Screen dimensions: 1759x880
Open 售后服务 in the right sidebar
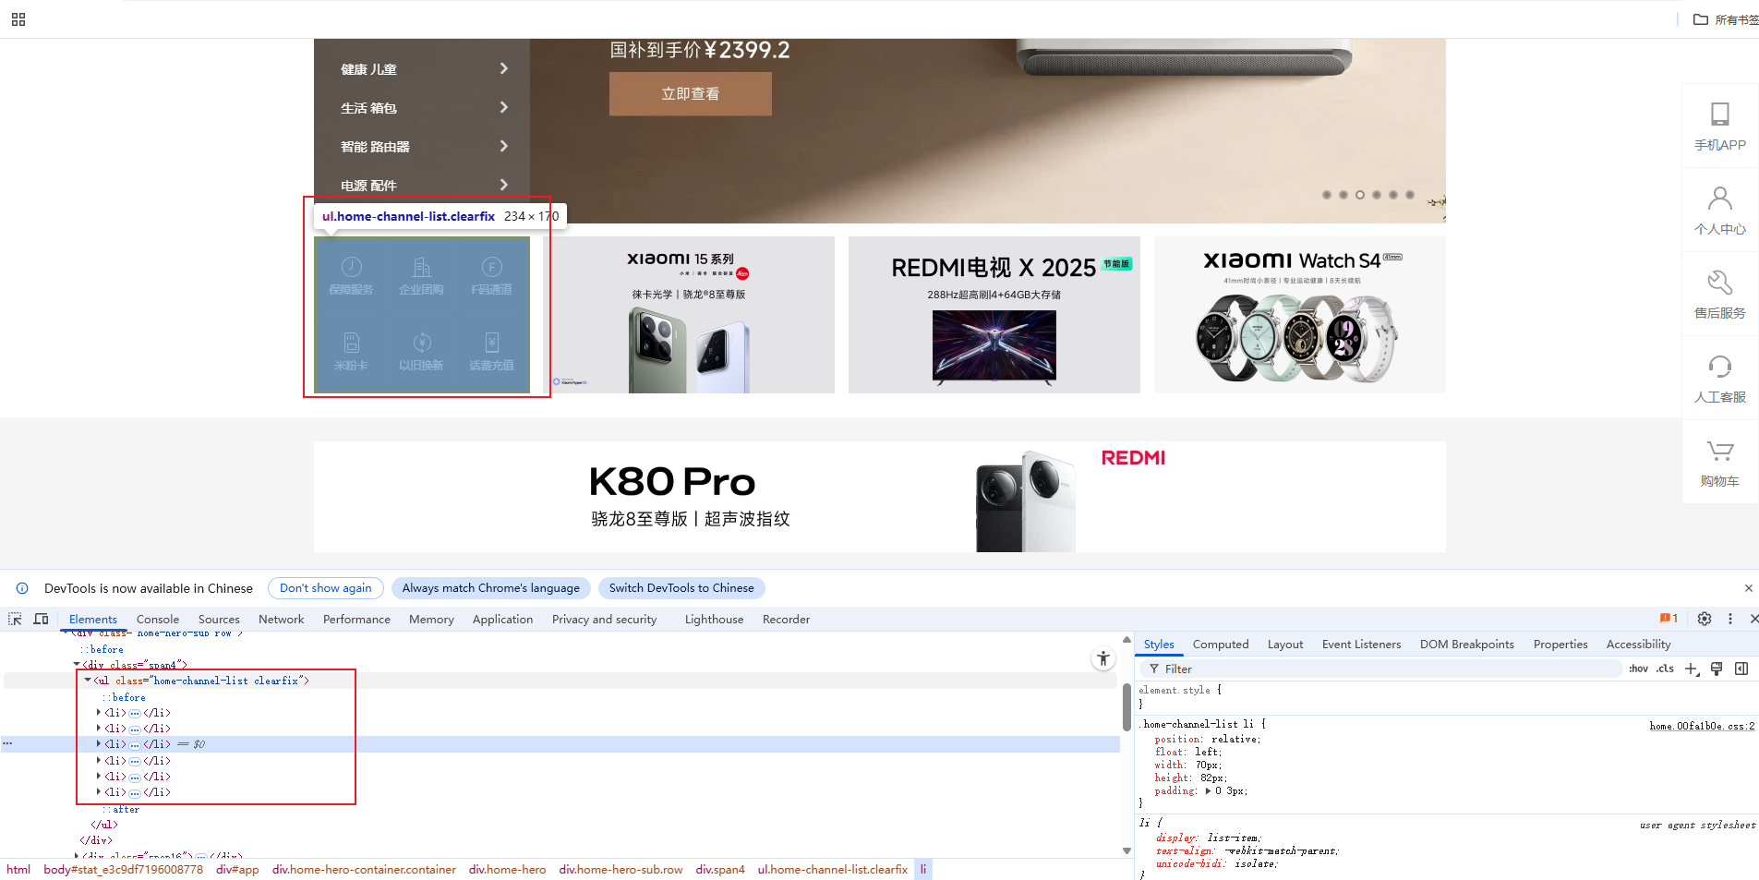(1720, 294)
